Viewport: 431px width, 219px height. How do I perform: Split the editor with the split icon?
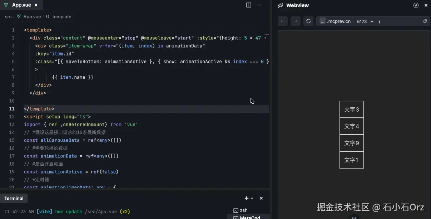point(249,5)
